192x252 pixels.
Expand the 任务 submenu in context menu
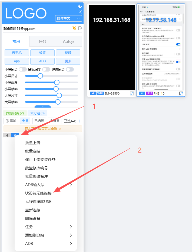(x=46, y=227)
